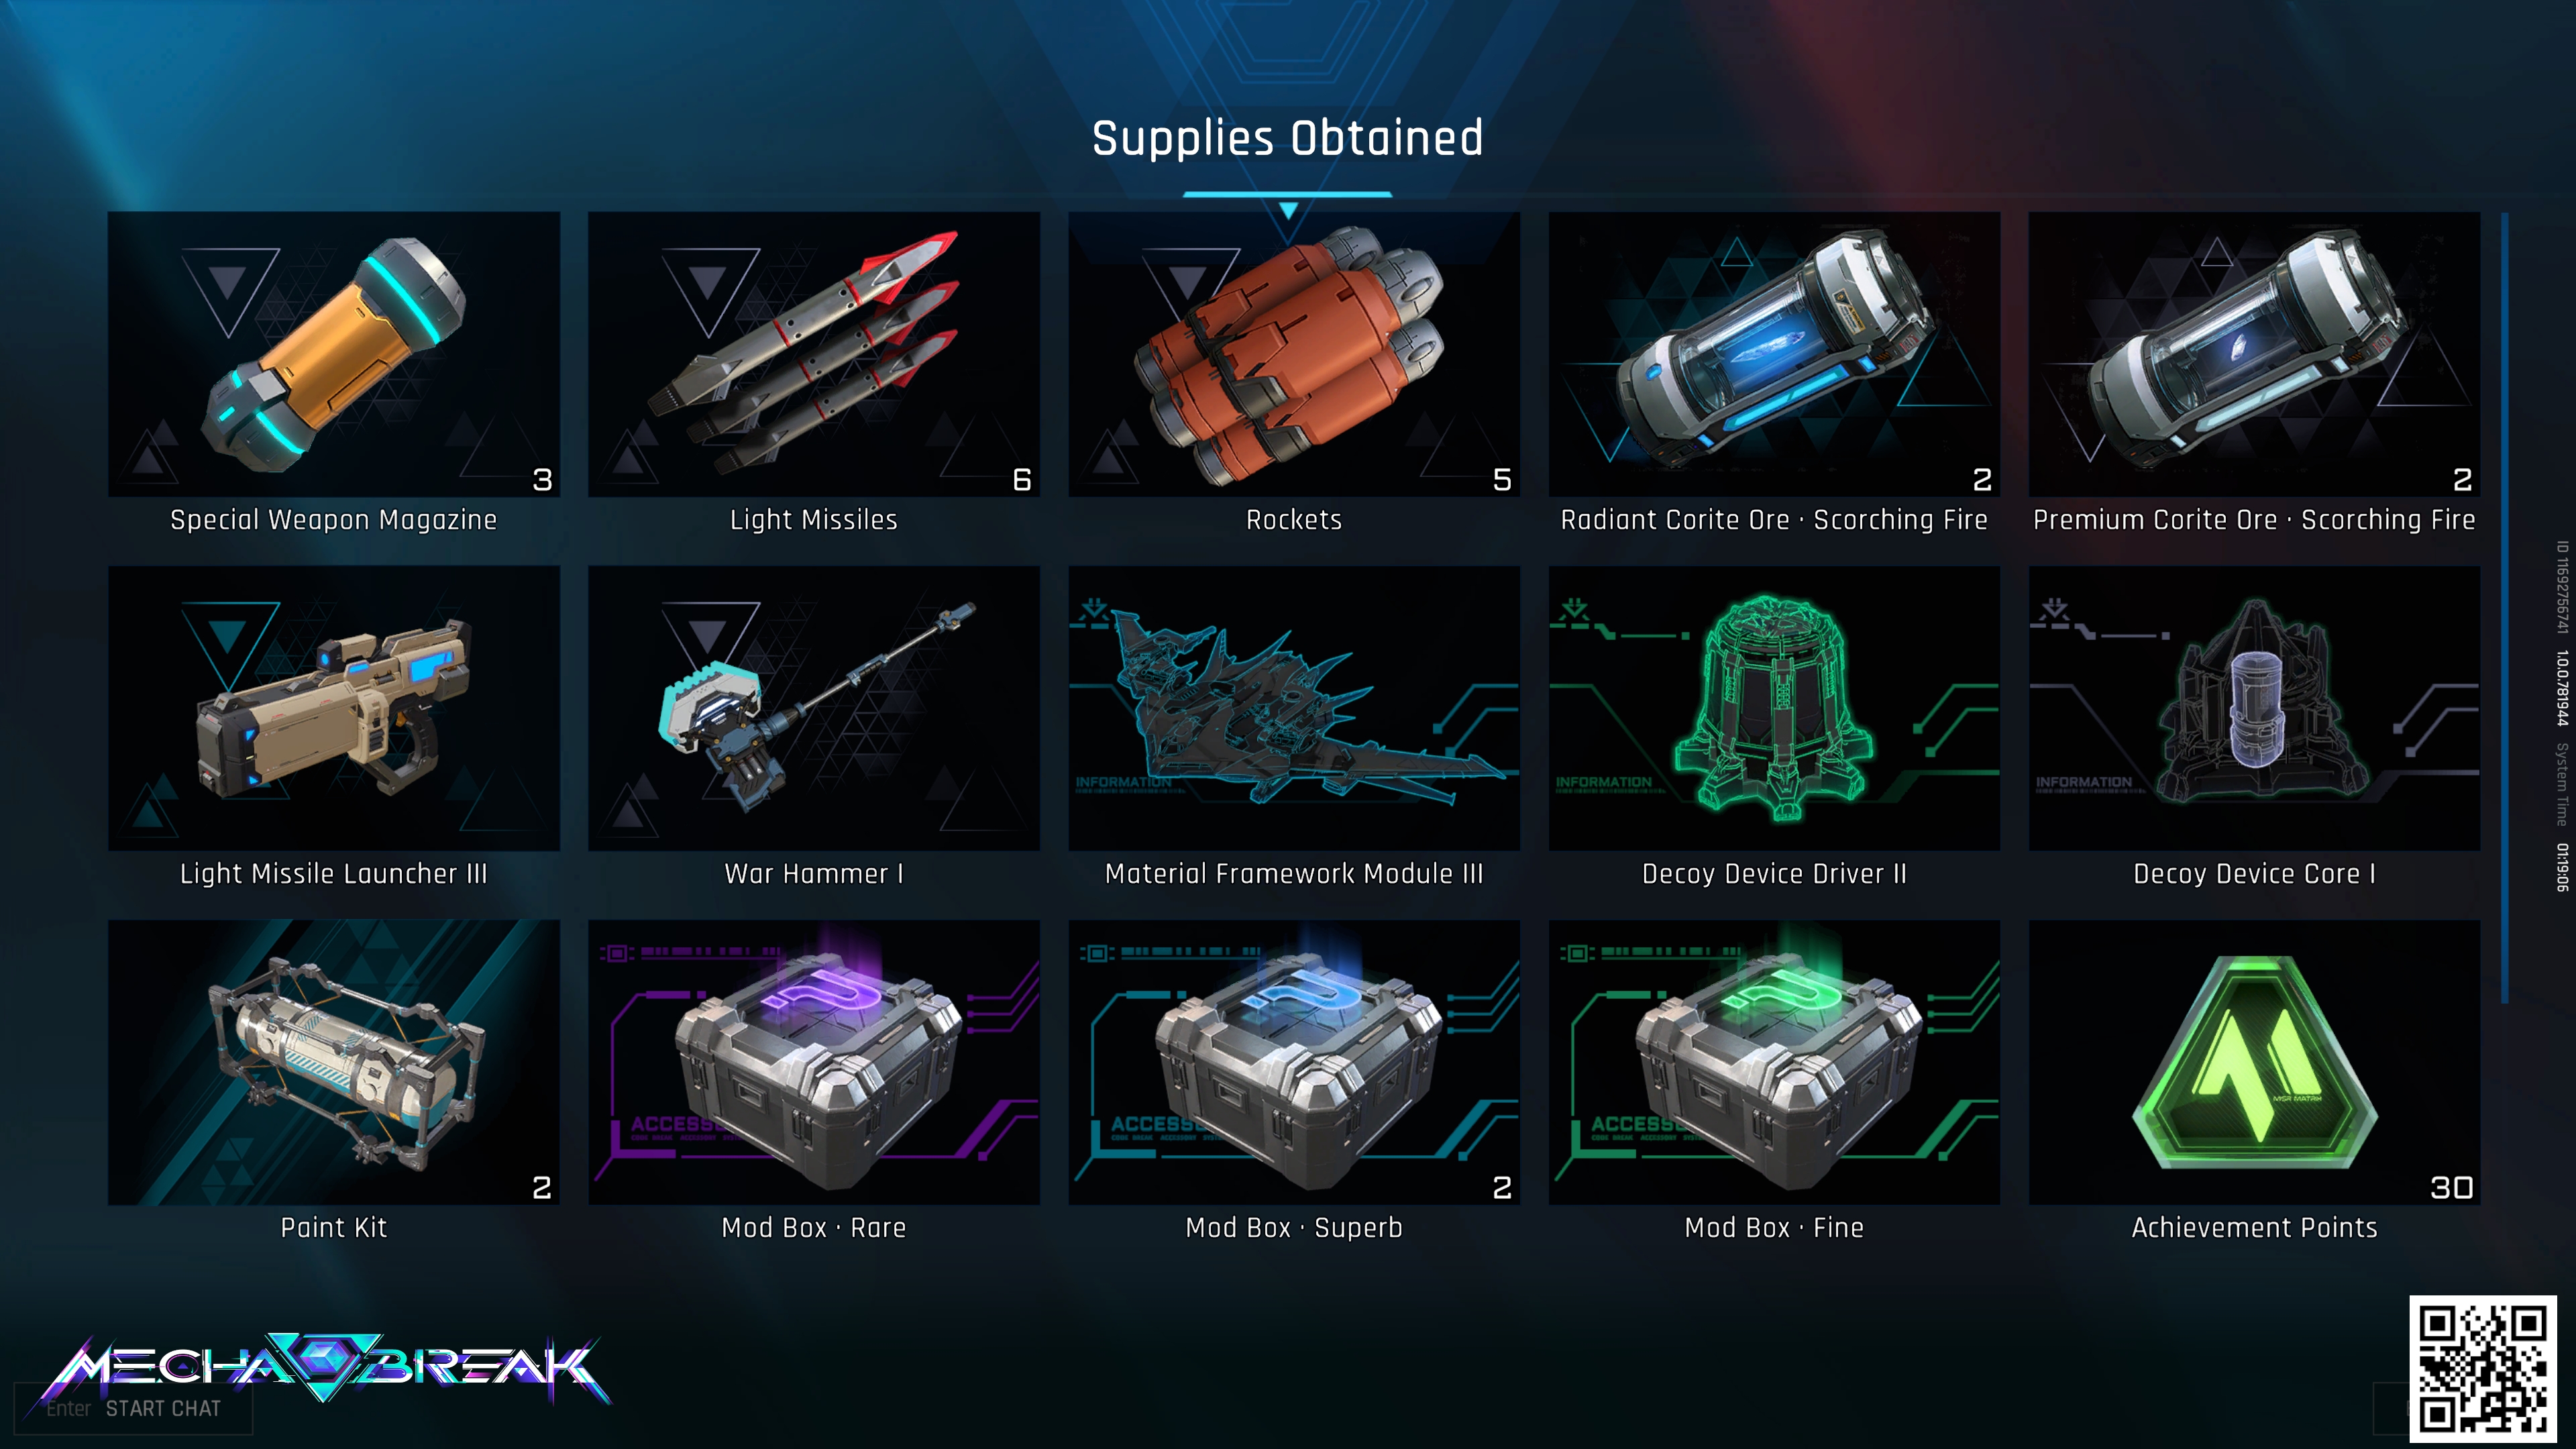Select Premium Corite Ore Scorching Fire capsule
The width and height of the screenshot is (2576, 1449).
coord(2254,354)
